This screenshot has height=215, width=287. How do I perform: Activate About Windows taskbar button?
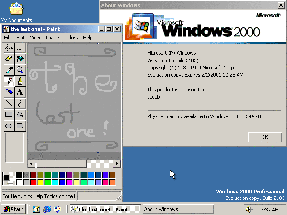pos(178,209)
